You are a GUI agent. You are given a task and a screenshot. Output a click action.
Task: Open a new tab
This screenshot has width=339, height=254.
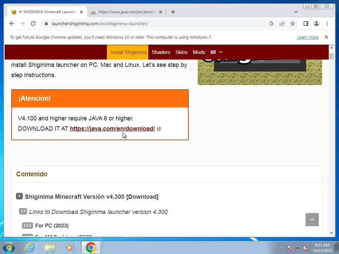click(173, 12)
